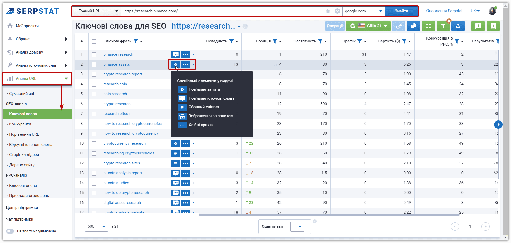Remove active filter with orange X badge
This screenshot has width=511, height=243.
tap(449, 21)
